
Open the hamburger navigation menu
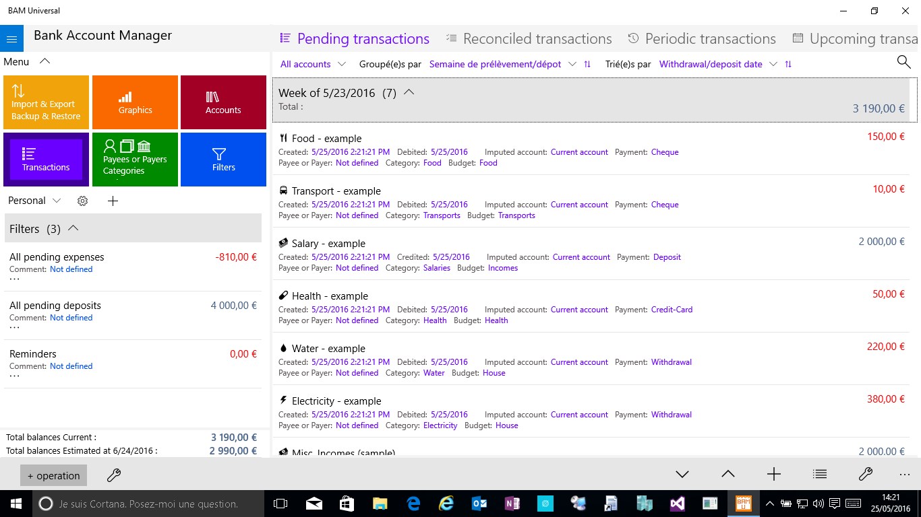click(x=11, y=38)
